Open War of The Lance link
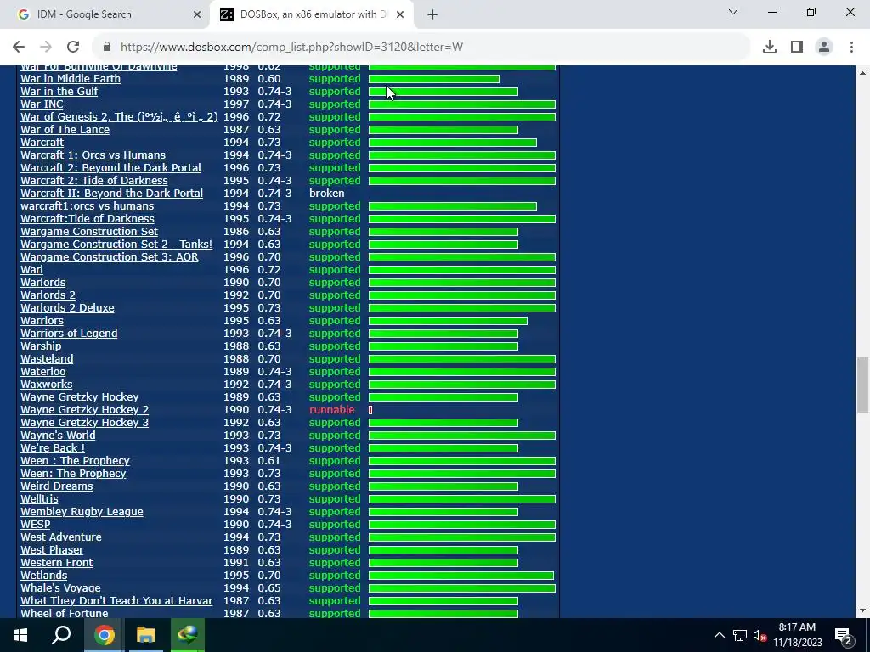The image size is (870, 652). [65, 130]
